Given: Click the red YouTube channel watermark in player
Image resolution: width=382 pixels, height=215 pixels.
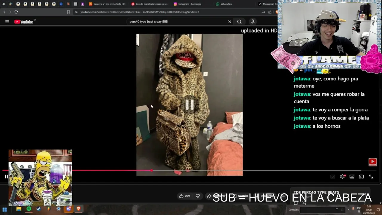Looking at the screenshot, I should [x=372, y=162].
